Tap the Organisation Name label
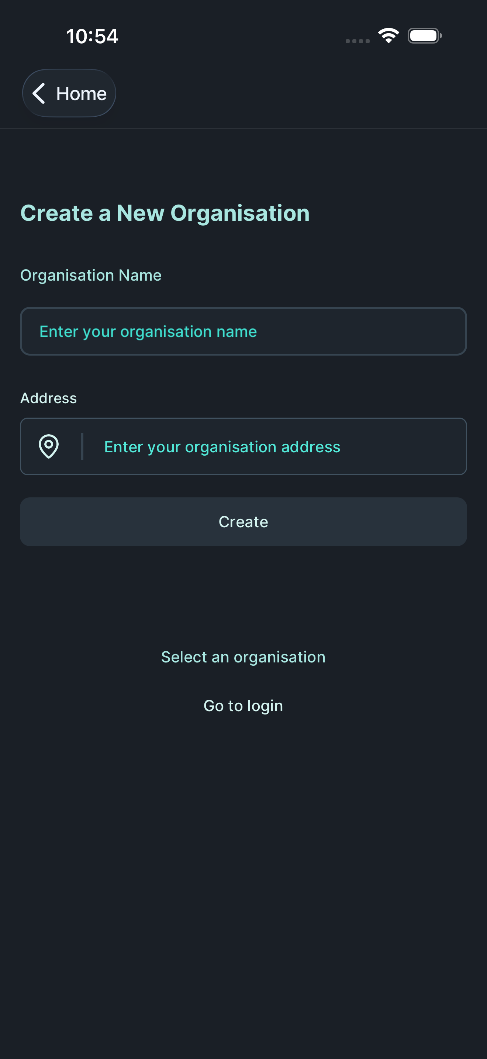 (x=91, y=275)
